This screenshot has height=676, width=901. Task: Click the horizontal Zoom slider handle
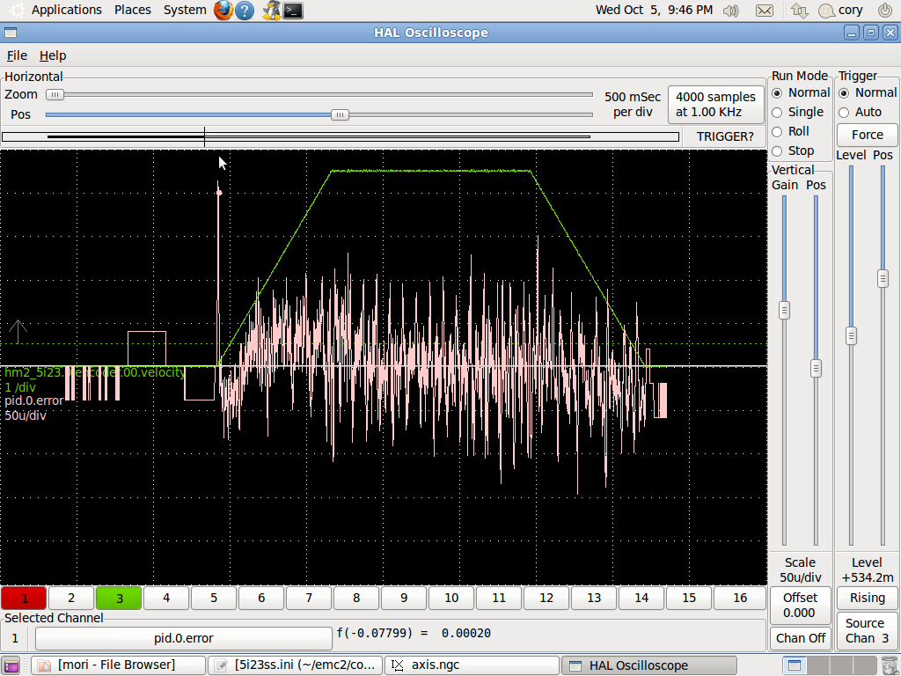pyautogui.click(x=55, y=95)
